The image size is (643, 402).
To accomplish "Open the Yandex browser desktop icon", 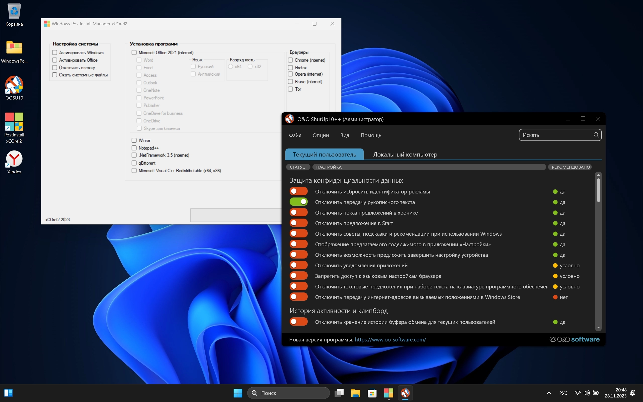I will point(14,159).
